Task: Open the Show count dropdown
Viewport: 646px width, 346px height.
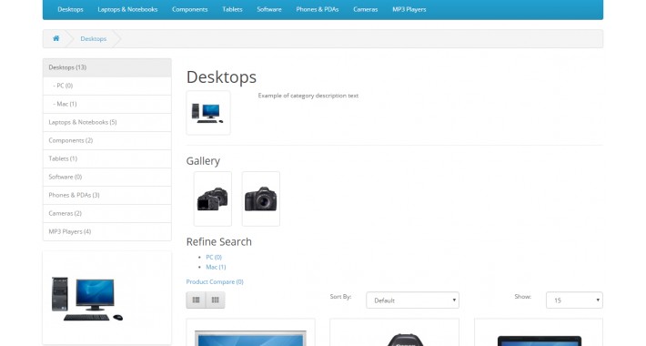Action: click(574, 300)
